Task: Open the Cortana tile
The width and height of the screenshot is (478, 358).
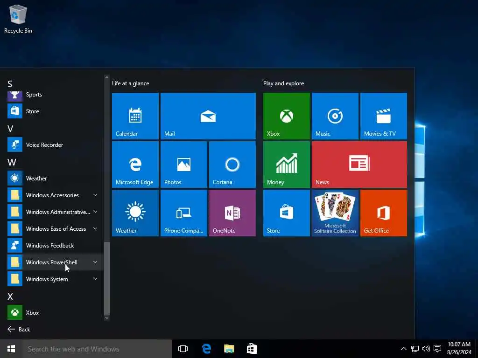Action: click(232, 165)
